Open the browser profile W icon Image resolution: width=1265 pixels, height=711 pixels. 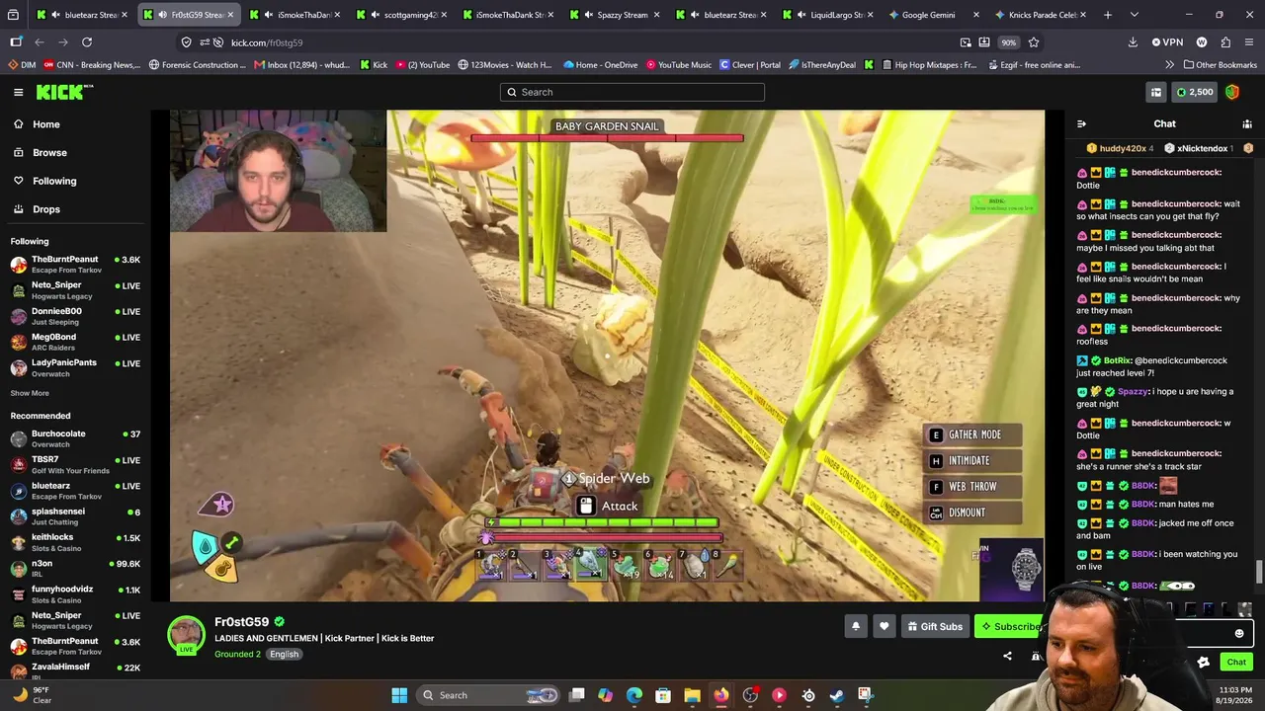[1202, 42]
